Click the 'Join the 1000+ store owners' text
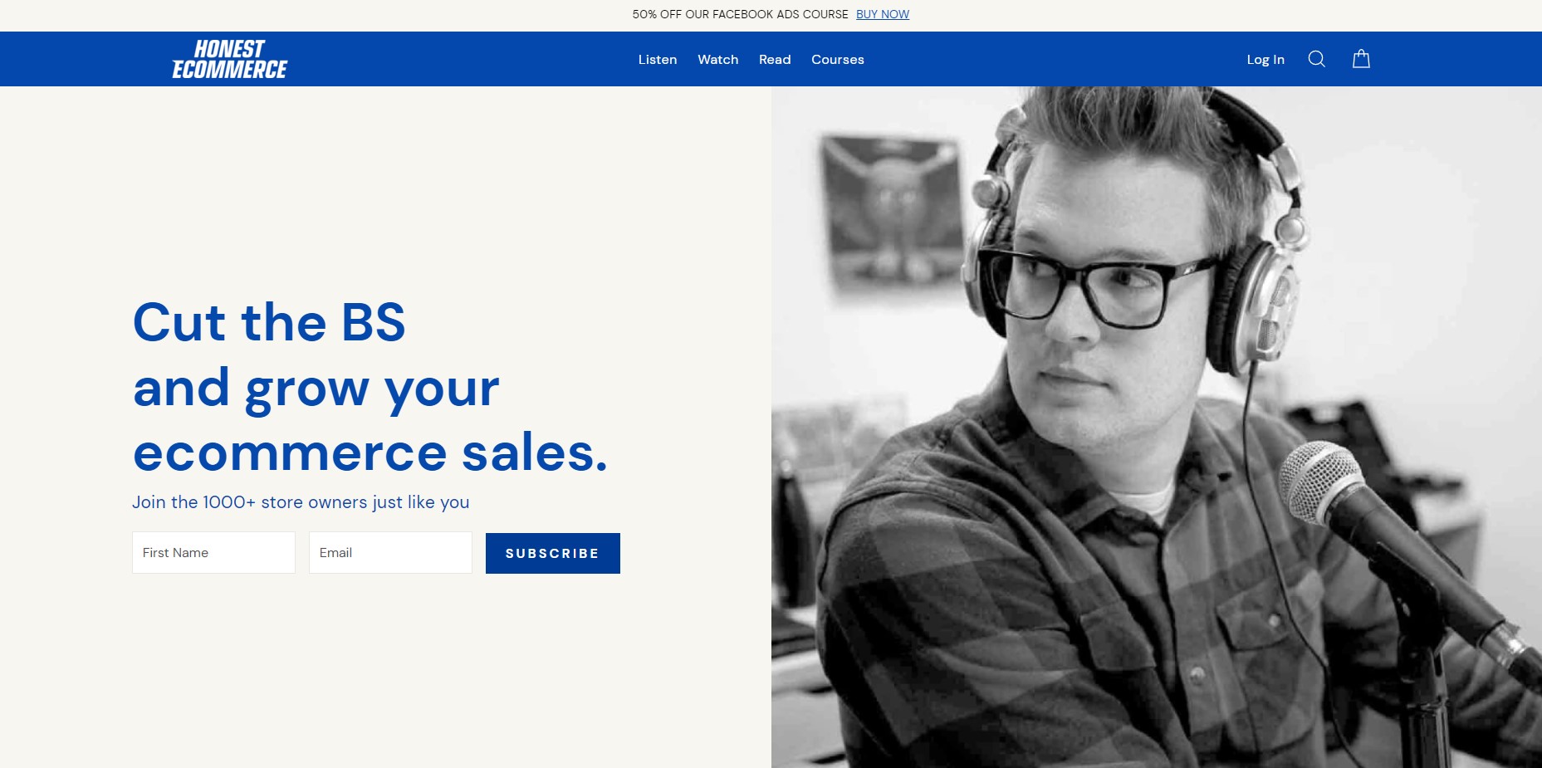The image size is (1542, 768). (x=301, y=502)
